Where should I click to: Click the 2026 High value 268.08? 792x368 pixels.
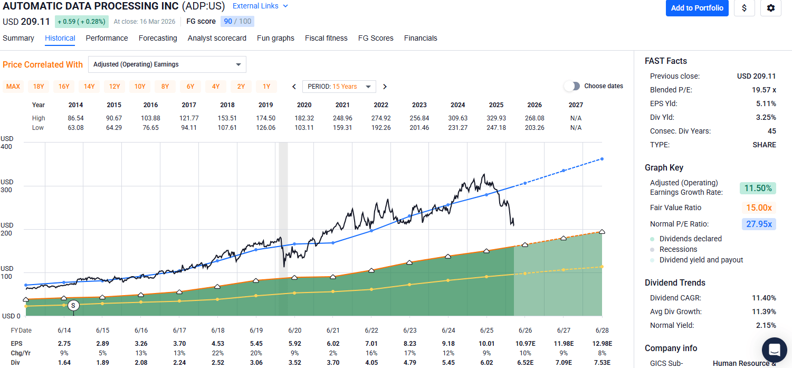click(x=533, y=118)
